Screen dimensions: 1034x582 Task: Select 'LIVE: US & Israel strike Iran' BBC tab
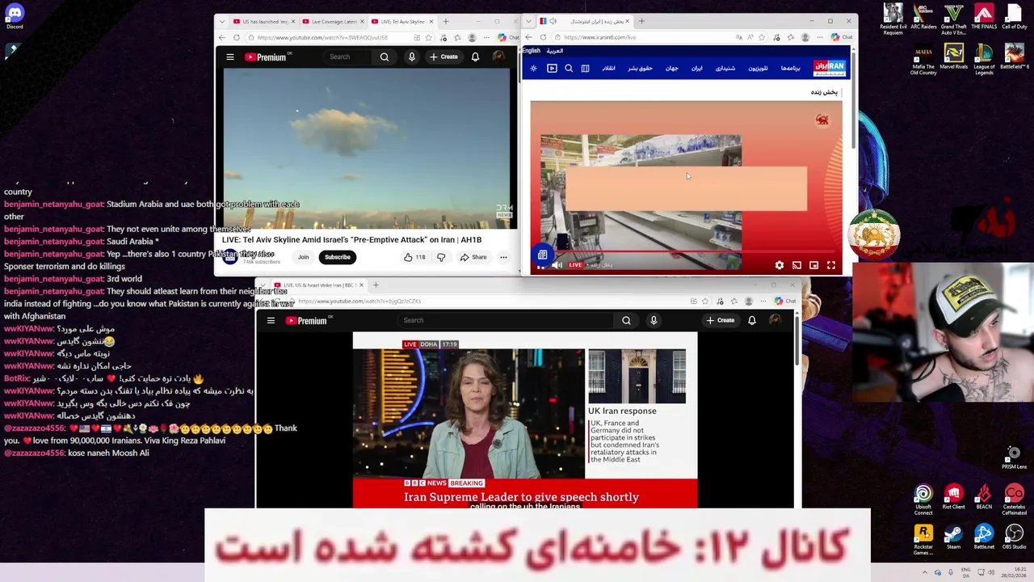tap(318, 285)
